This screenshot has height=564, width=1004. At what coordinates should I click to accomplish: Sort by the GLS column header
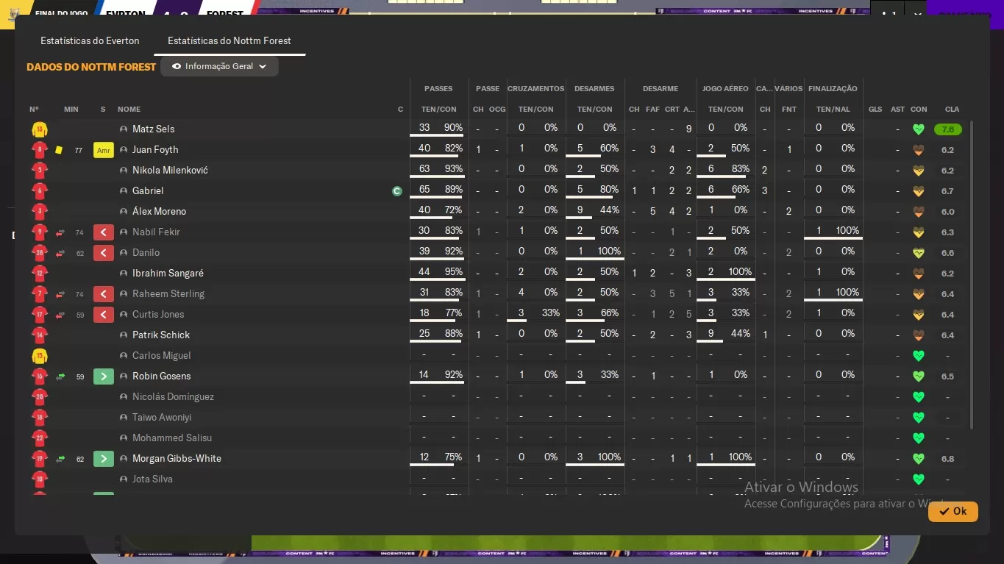point(875,110)
